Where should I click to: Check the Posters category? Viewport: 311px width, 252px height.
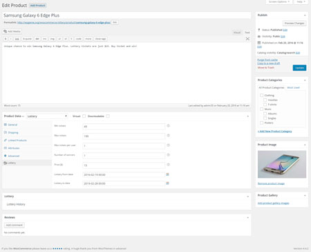click(261, 123)
